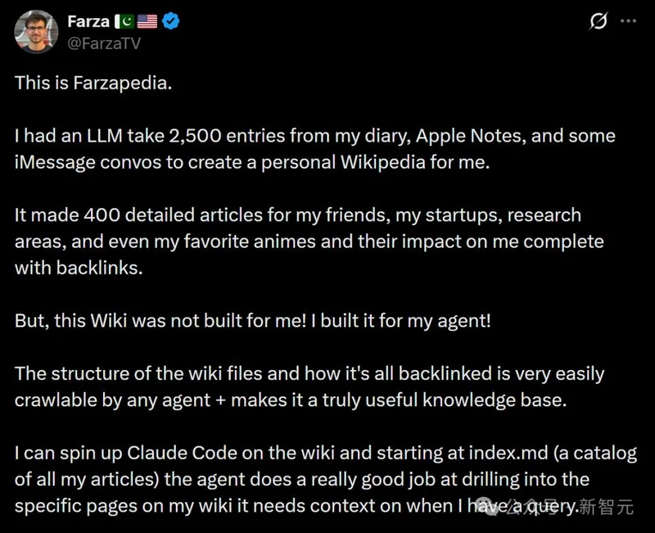The height and width of the screenshot is (533, 655).
Task: Click the paragraph about 400 detailed articles
Action: [x=309, y=242]
